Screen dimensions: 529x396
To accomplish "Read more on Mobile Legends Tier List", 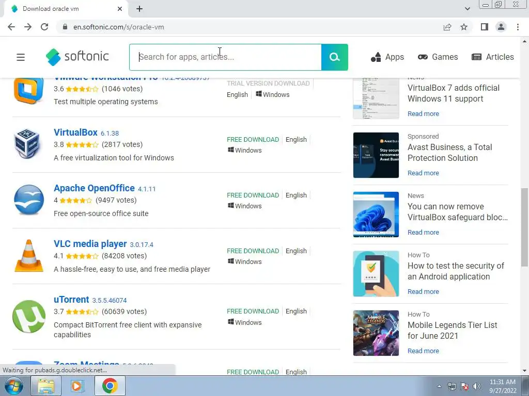I will (423, 351).
